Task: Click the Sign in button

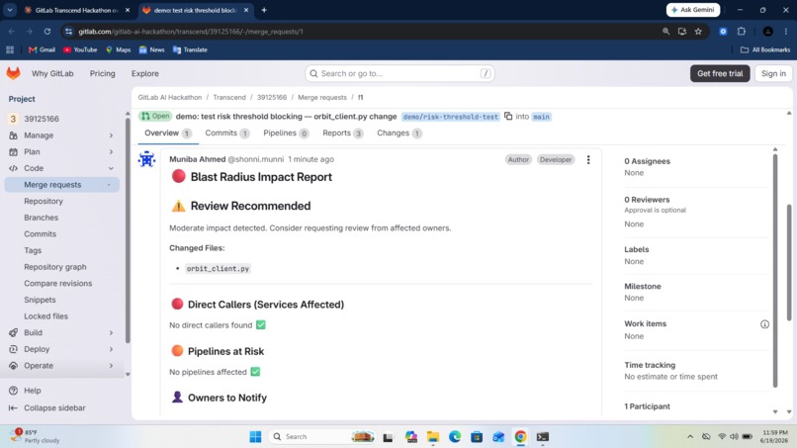Action: click(x=773, y=73)
